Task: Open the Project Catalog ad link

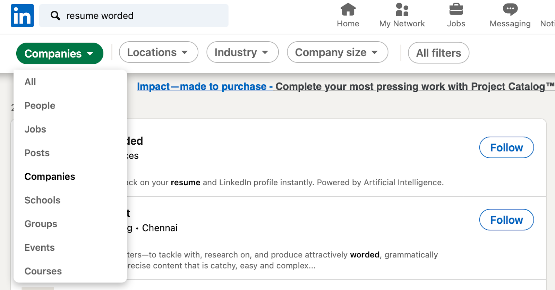Action: tap(345, 86)
